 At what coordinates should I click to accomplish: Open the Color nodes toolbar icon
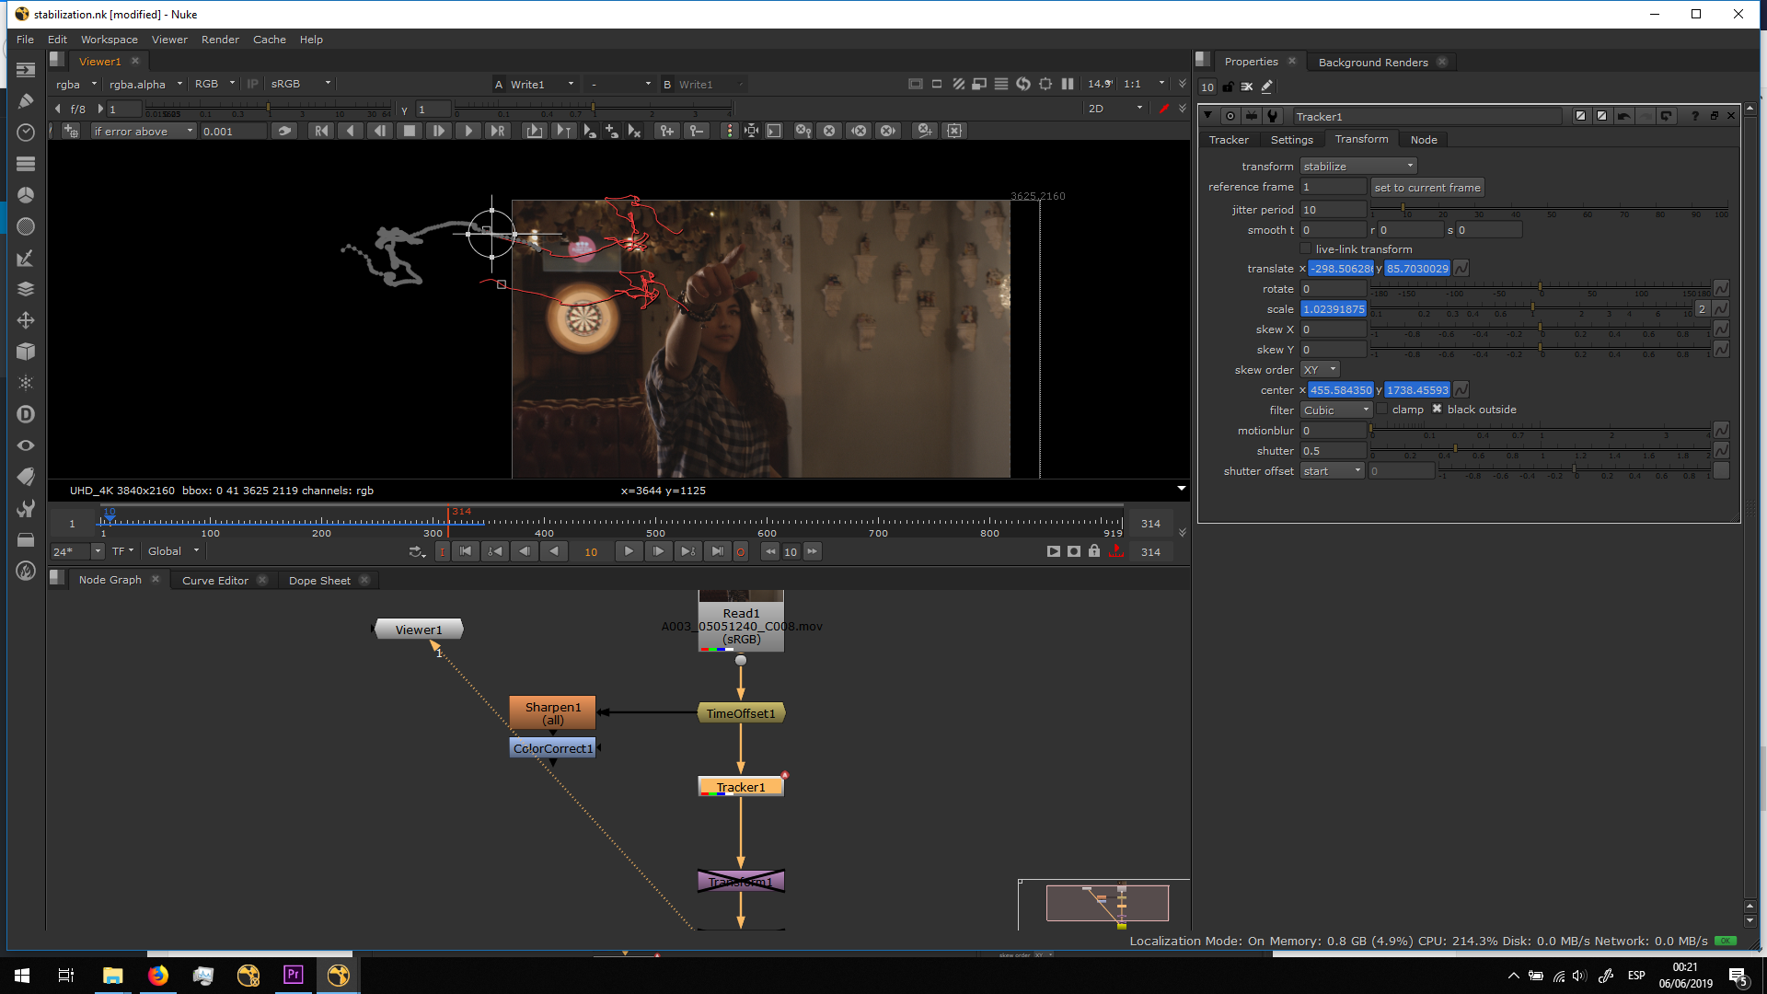coord(26,195)
